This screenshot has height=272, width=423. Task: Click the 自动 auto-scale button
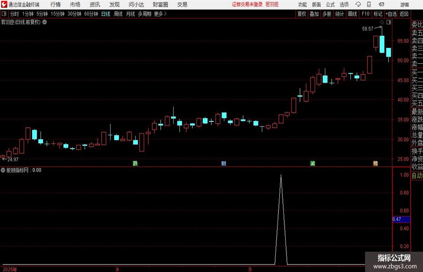[417, 176]
